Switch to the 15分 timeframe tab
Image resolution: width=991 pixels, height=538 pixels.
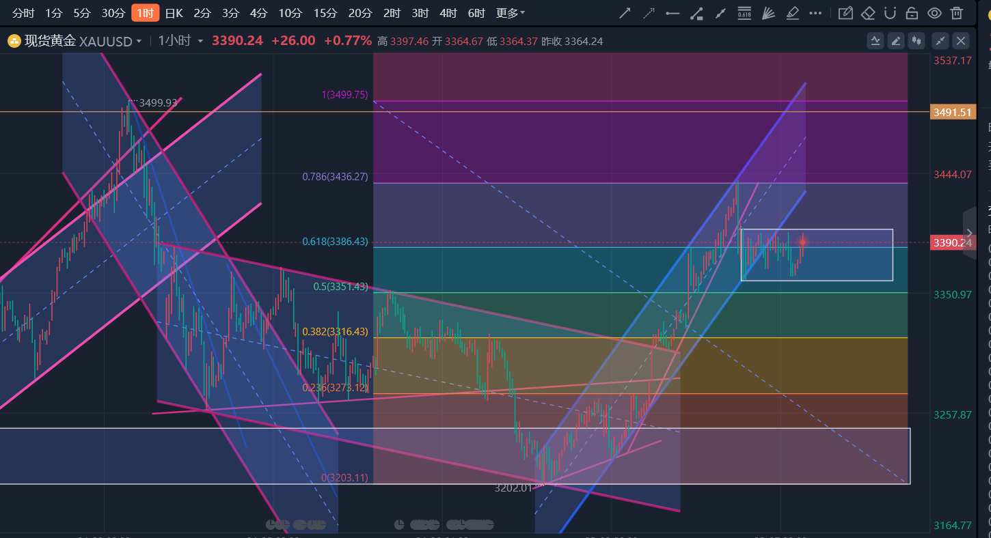pos(325,13)
